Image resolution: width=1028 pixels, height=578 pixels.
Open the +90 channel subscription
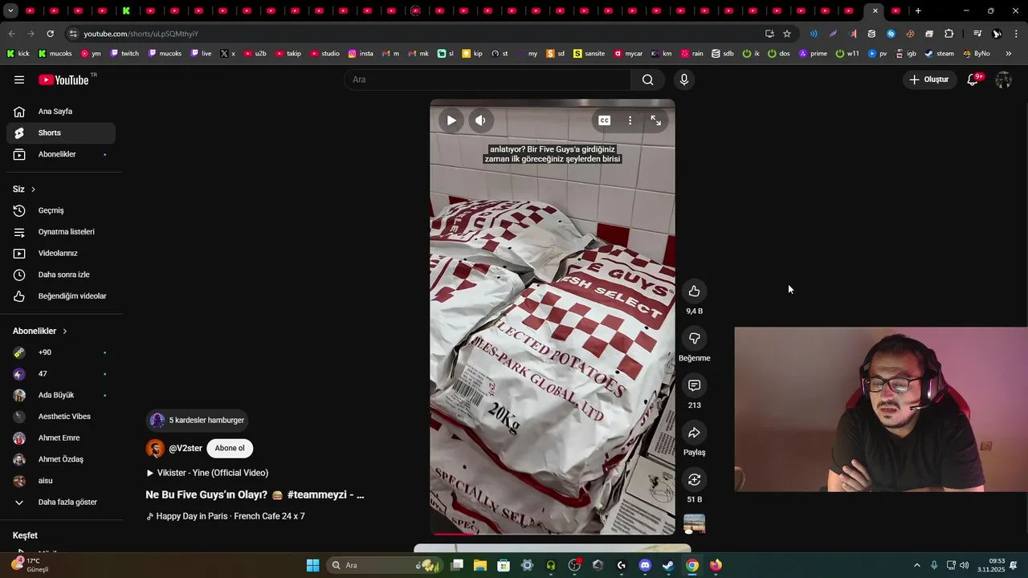click(x=61, y=352)
